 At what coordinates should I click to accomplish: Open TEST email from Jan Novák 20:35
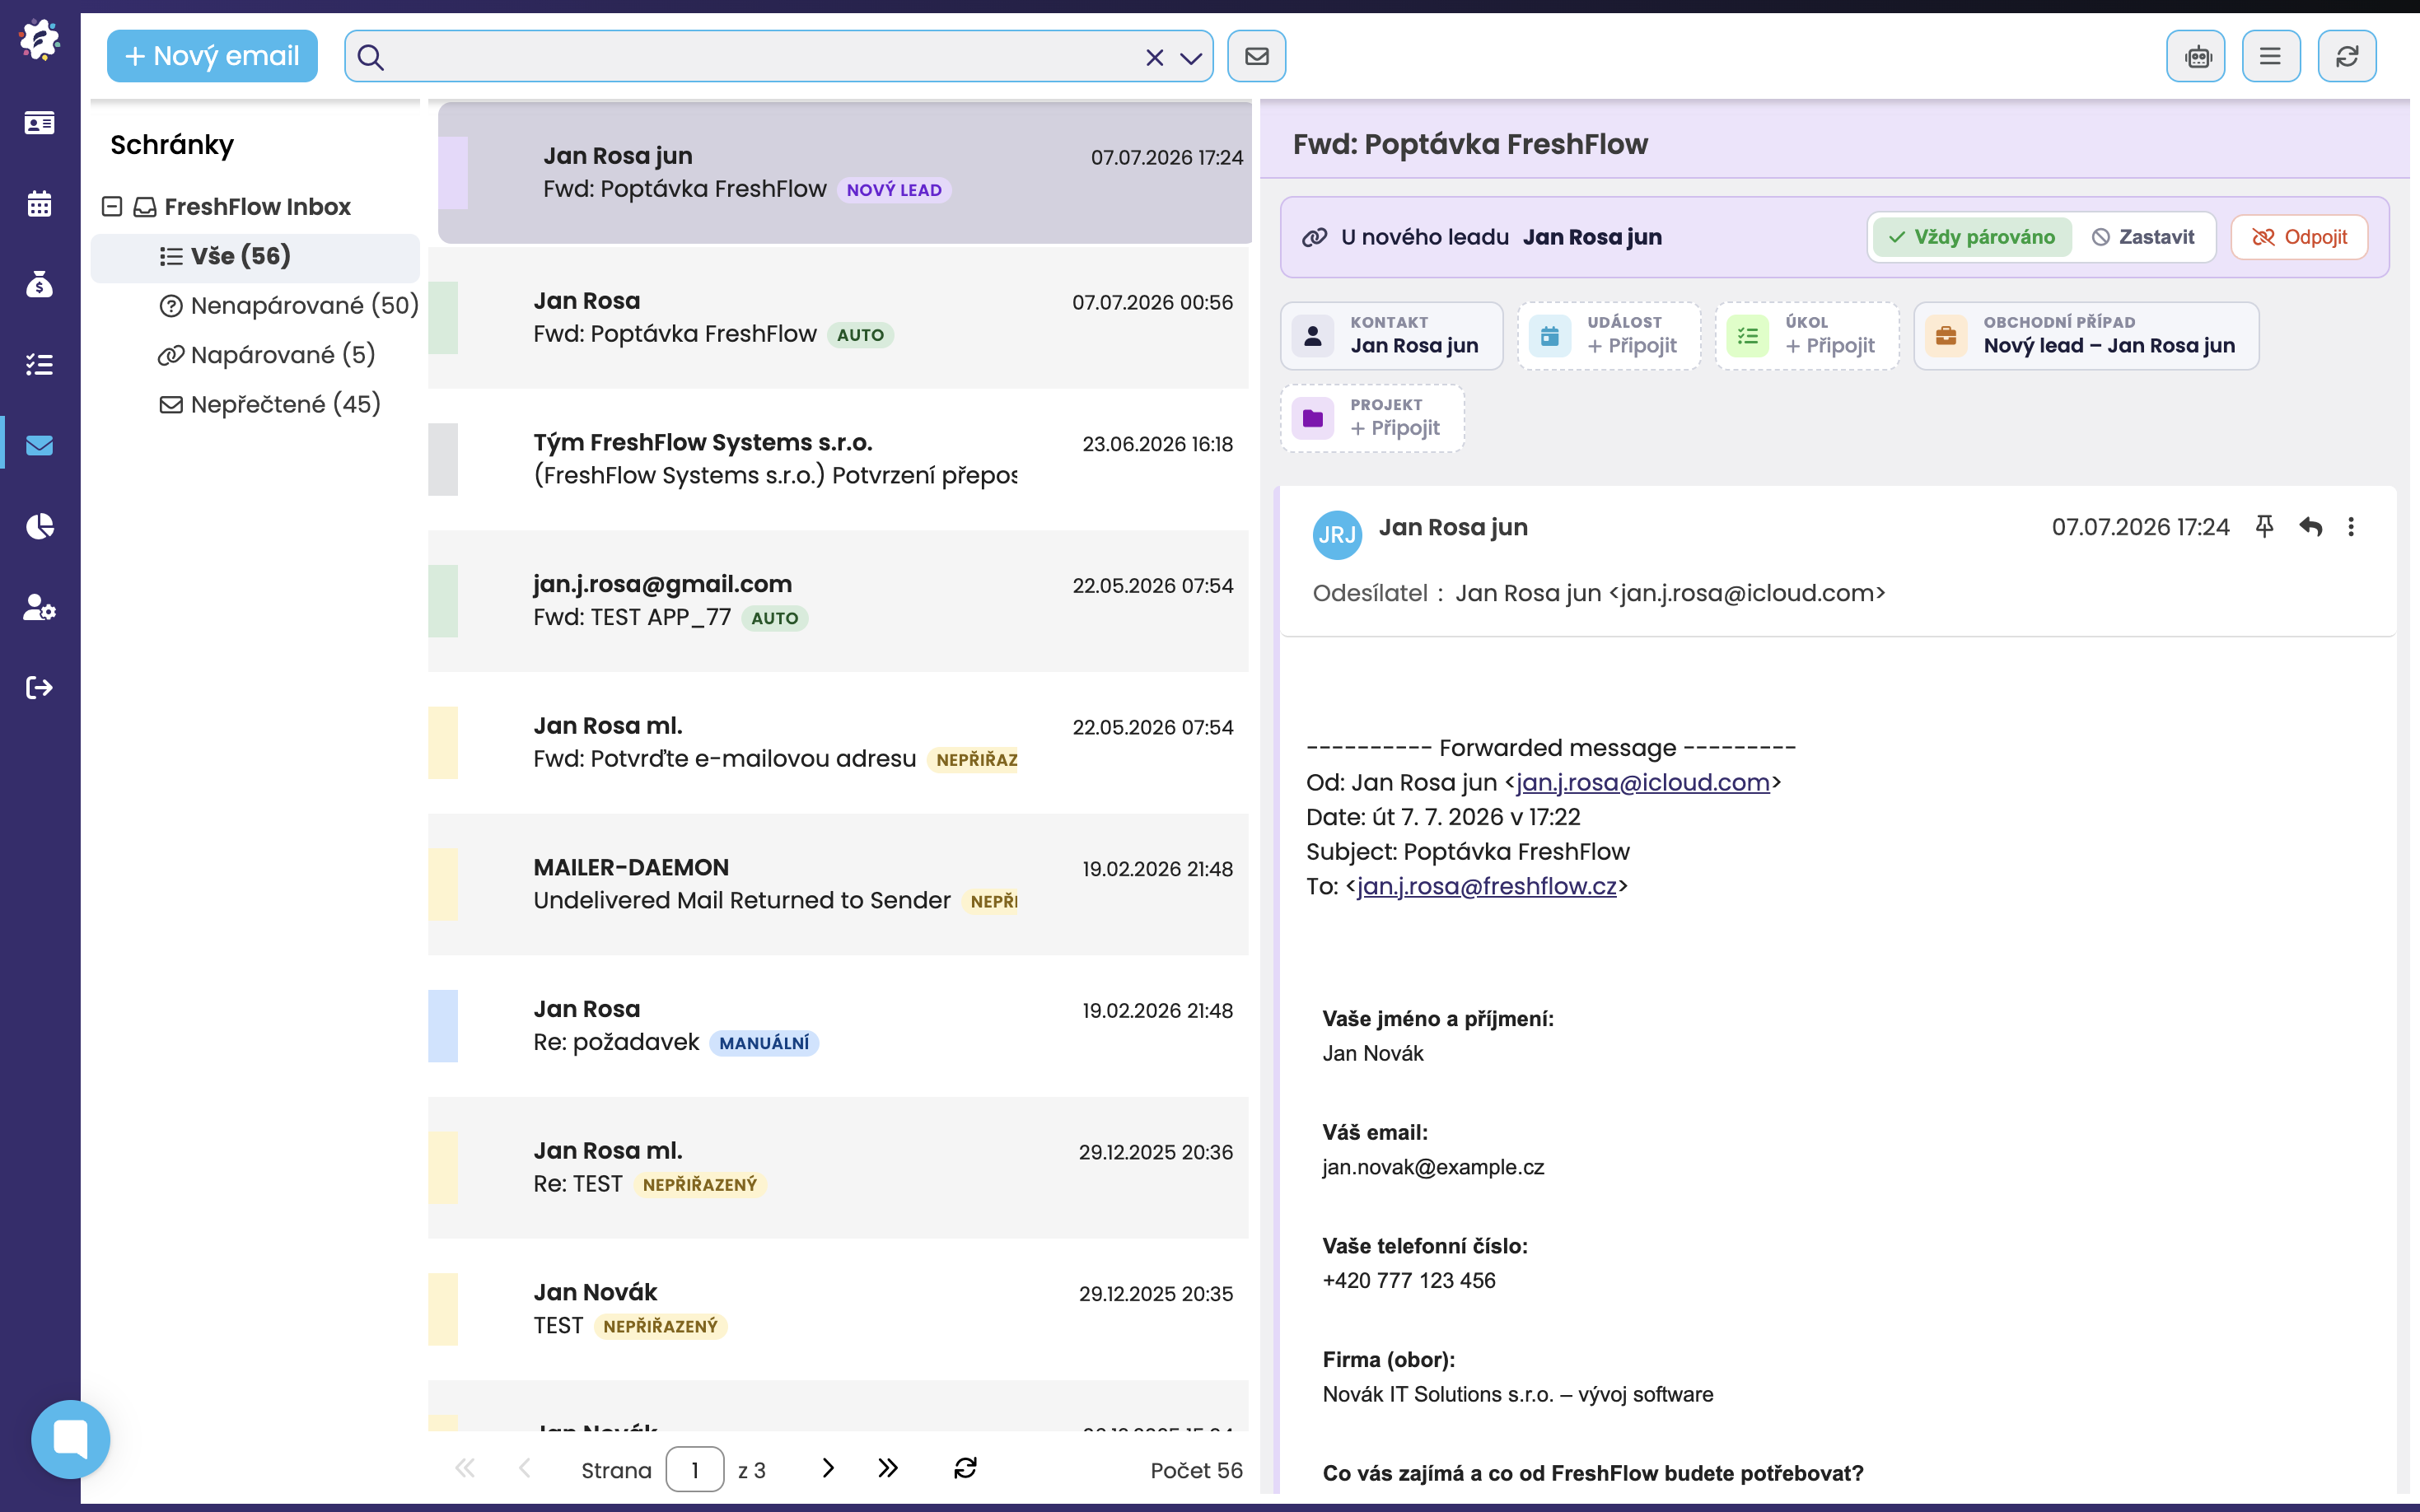coord(838,1309)
